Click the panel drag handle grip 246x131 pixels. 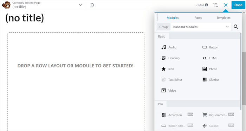point(157,17)
